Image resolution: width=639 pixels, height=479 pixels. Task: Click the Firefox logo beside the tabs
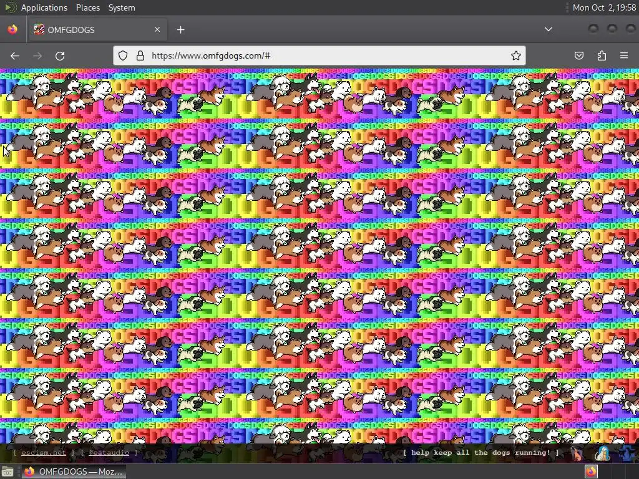tap(12, 29)
